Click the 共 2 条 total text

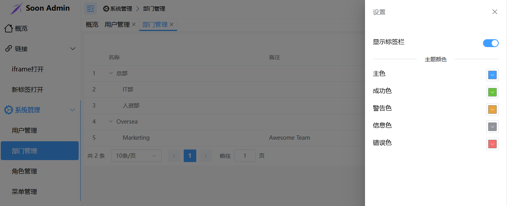96,156
